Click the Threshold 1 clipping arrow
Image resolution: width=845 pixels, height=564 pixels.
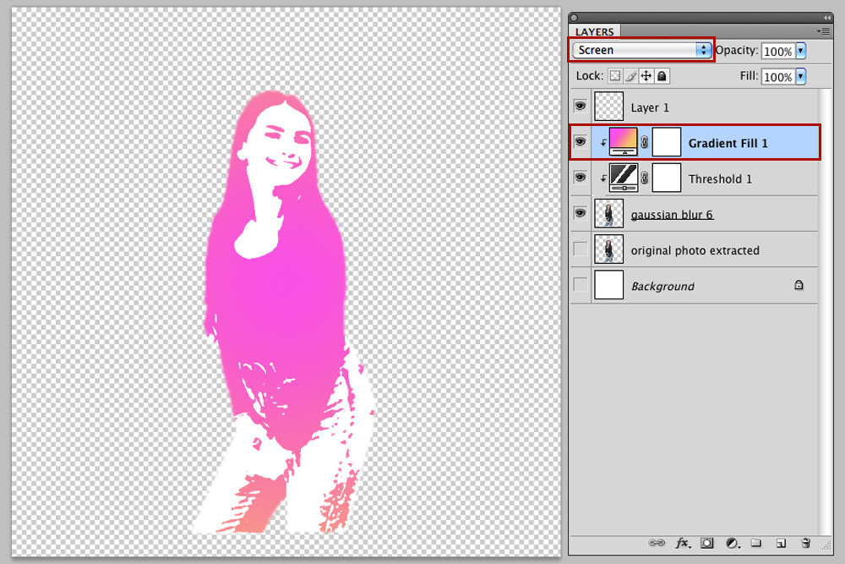pyautogui.click(x=603, y=178)
